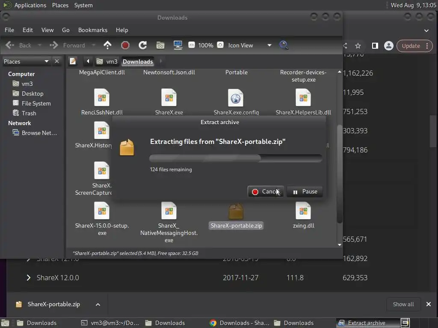Screen dimensions: 438x328
Task: Select File System in Places sidebar
Action: click(32, 103)
